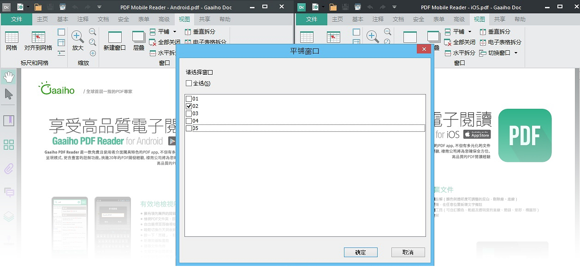
Task: Click green PDF app icon in iOS.pdf page
Action: point(525,135)
